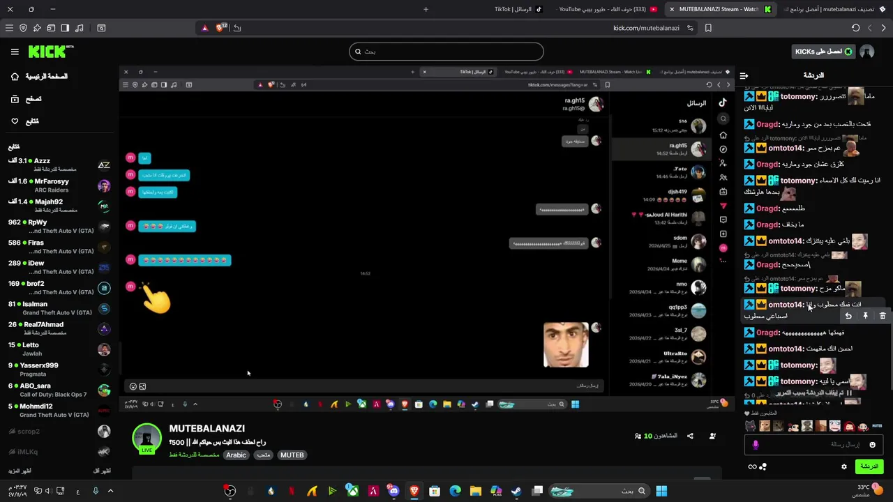Open Netflix from the taskbar

point(291,491)
